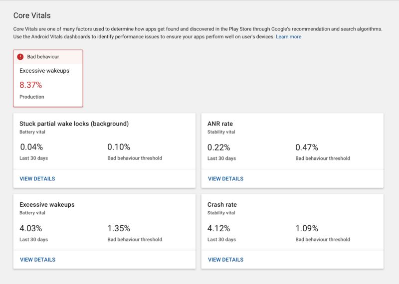View details for ANR rate
This screenshot has height=284, width=399.
click(x=225, y=179)
